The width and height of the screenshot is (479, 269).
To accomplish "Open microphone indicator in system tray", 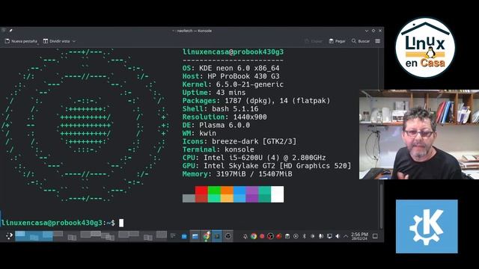I will point(321,236).
